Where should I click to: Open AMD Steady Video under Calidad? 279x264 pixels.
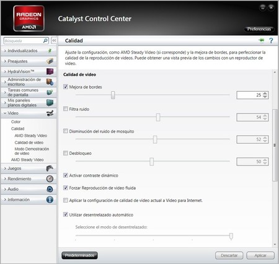[31, 136]
